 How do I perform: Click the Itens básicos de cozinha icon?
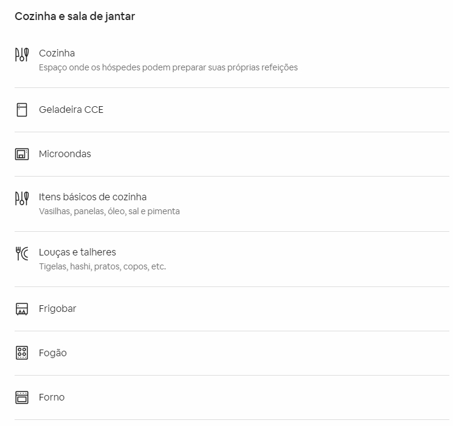(22, 198)
